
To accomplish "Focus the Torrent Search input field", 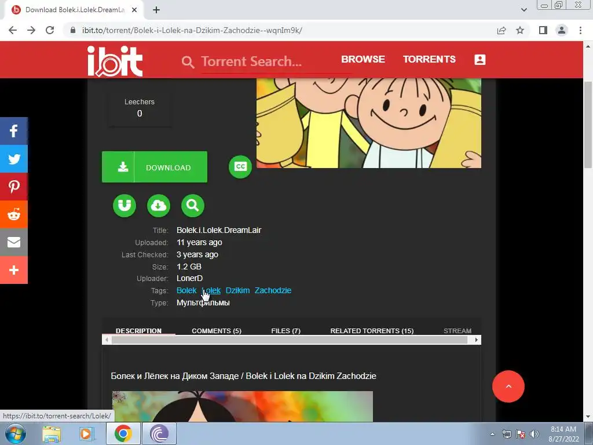I will point(276,61).
